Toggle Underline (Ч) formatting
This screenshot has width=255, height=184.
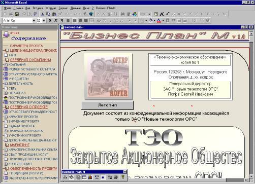coord(61,21)
